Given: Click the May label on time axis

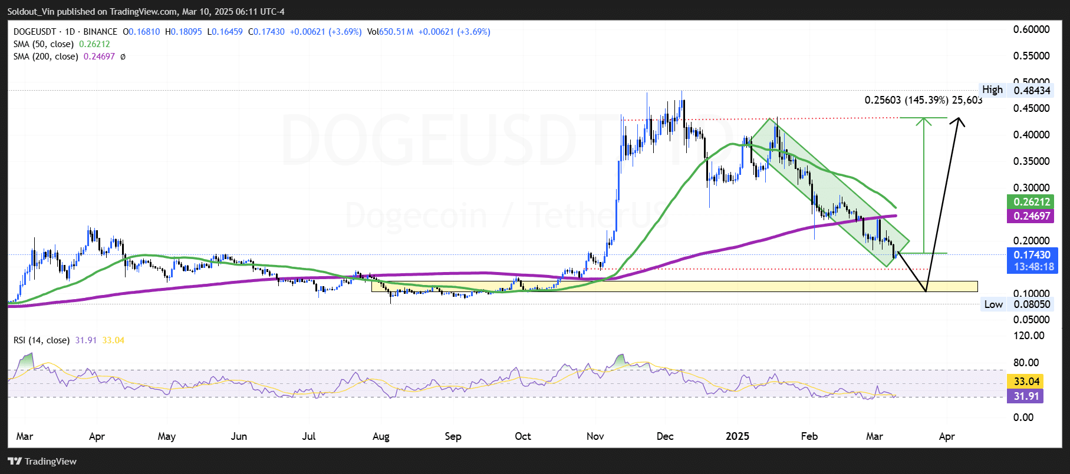Looking at the screenshot, I should click(x=167, y=436).
